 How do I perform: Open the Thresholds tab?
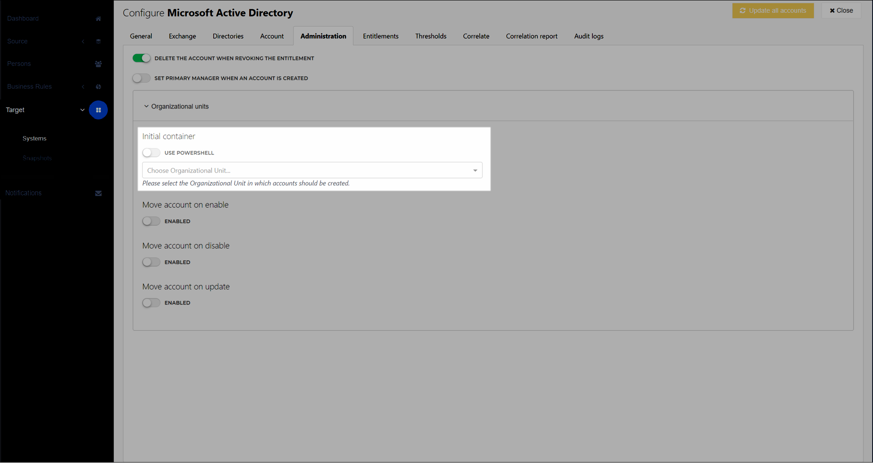431,36
